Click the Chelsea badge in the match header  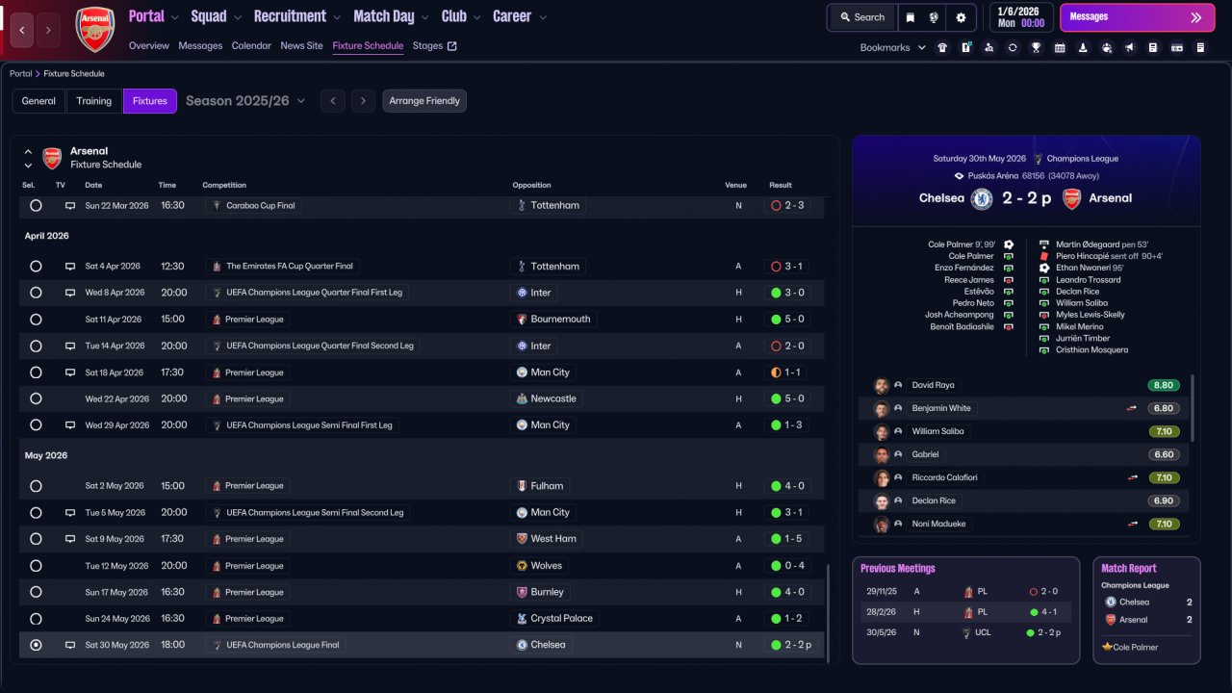coord(982,198)
